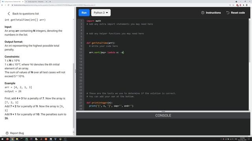Click the browser profile avatar icon
The width and height of the screenshot is (252, 141).
pyautogui.click(x=247, y=5)
